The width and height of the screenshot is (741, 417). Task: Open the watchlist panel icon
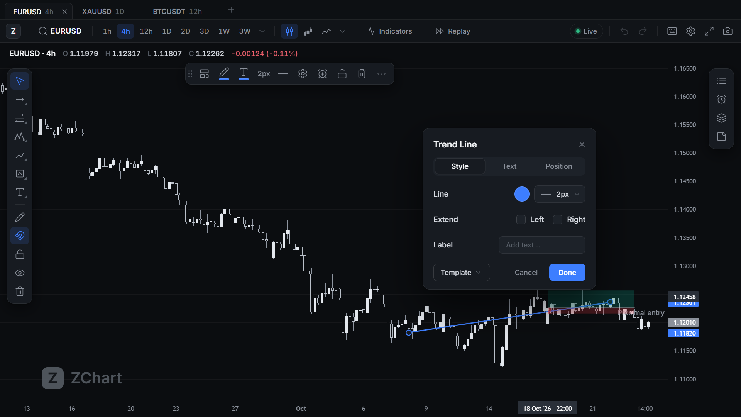[721, 81]
